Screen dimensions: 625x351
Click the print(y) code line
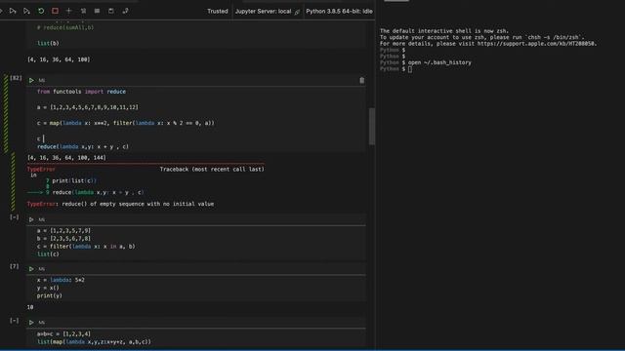(50, 296)
